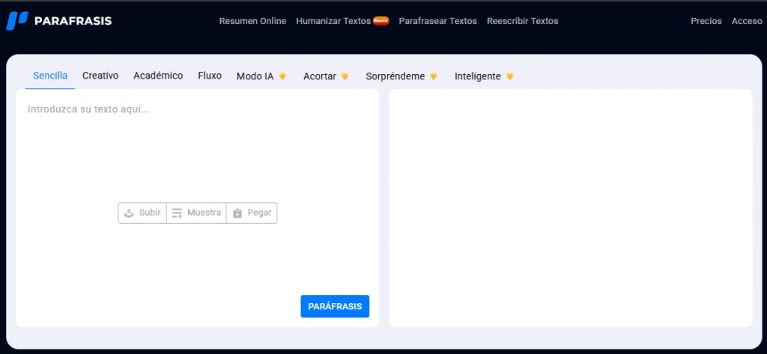Screen dimensions: 767x354
Task: Click the upload icon in Subir button
Action: 129,213
